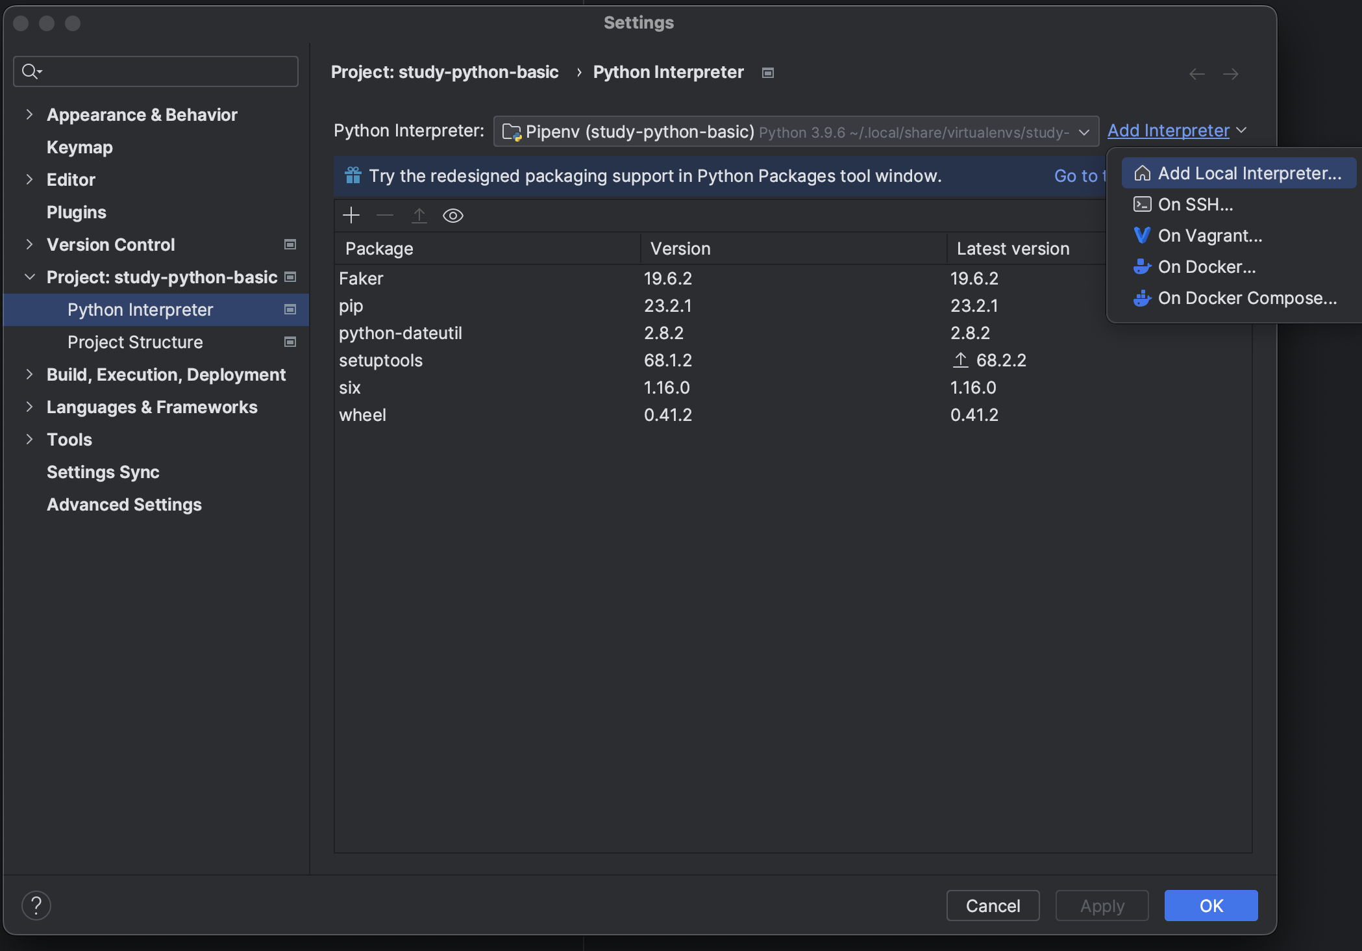Choose Add Local Interpreter menu item
This screenshot has width=1362, height=951.
[x=1249, y=173]
